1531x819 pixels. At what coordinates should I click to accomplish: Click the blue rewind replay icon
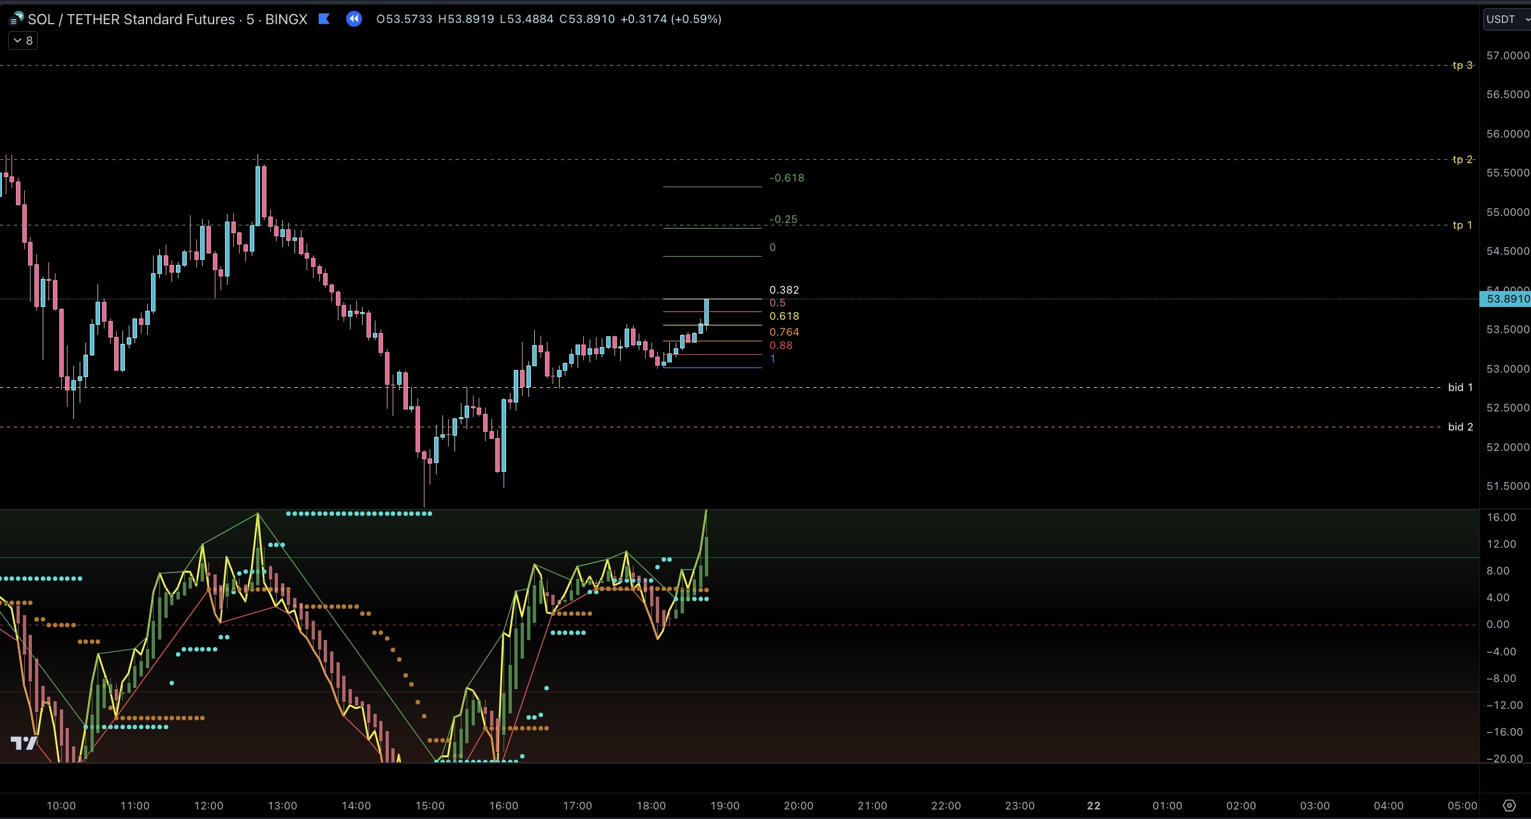tap(354, 19)
